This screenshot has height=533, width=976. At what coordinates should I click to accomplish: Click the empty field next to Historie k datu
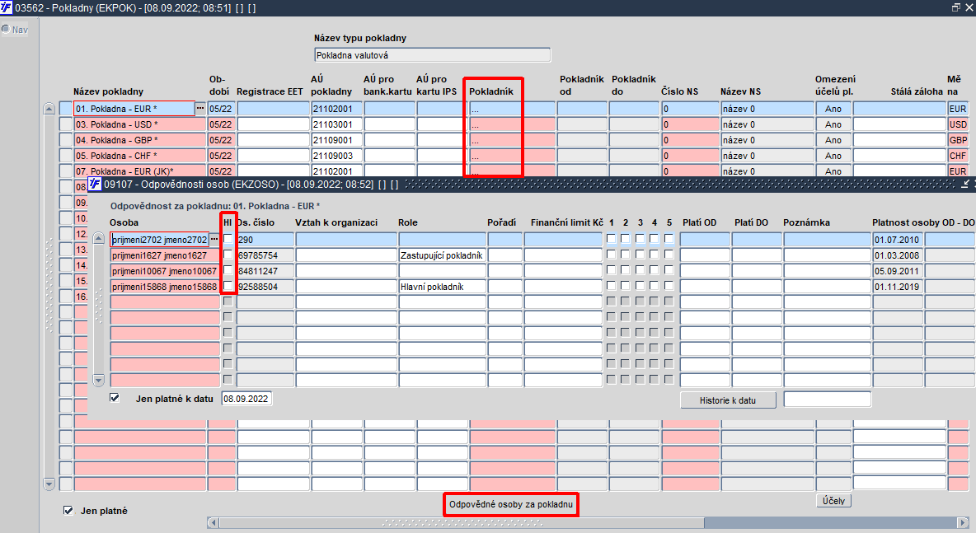pos(828,400)
